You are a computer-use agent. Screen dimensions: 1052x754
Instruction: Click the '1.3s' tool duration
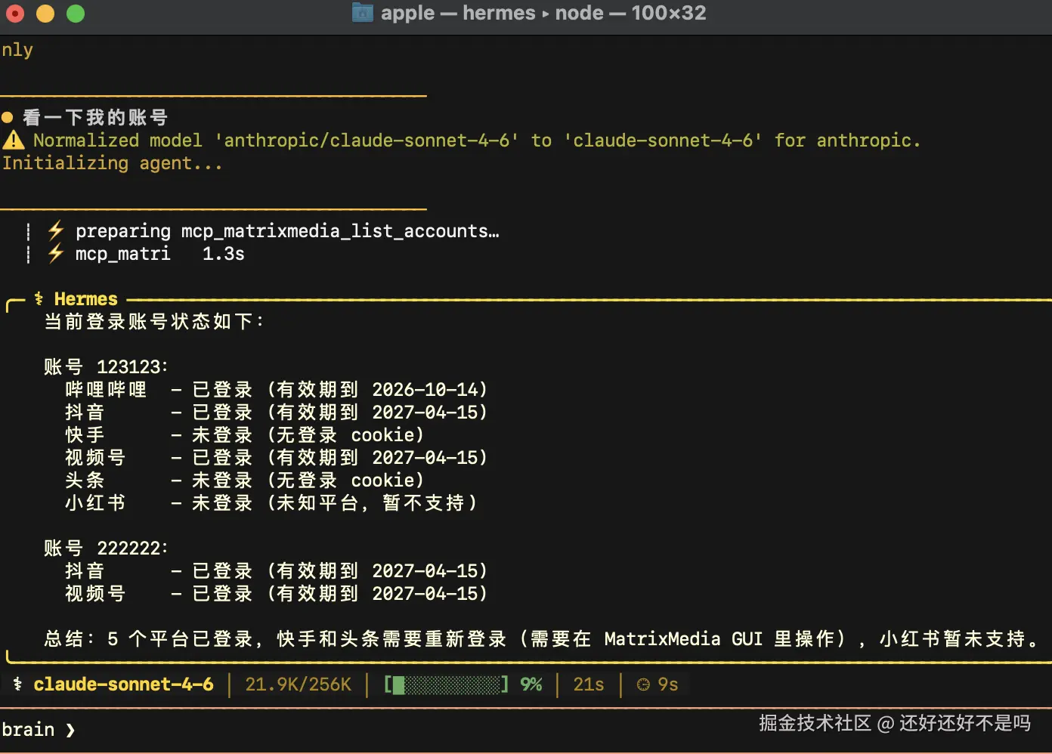coord(224,254)
